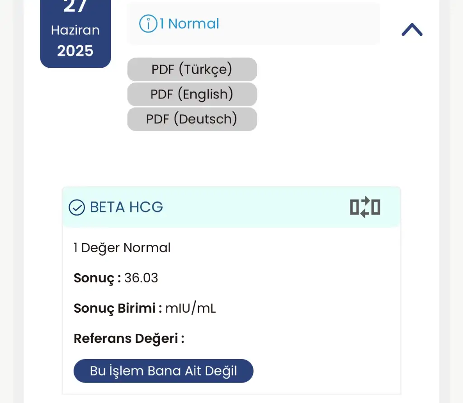This screenshot has width=463, height=403.
Task: Click the "Sonuç Birimi :" label
Action: click(x=118, y=308)
